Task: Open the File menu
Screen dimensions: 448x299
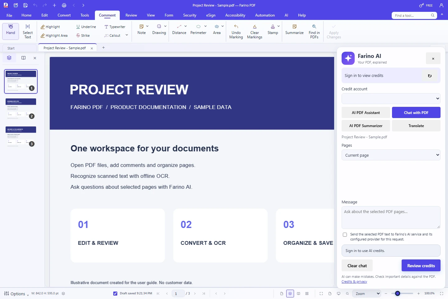Action: coord(9,15)
